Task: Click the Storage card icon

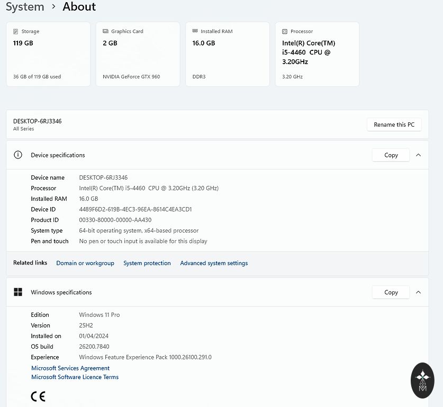Action: tap(15, 32)
